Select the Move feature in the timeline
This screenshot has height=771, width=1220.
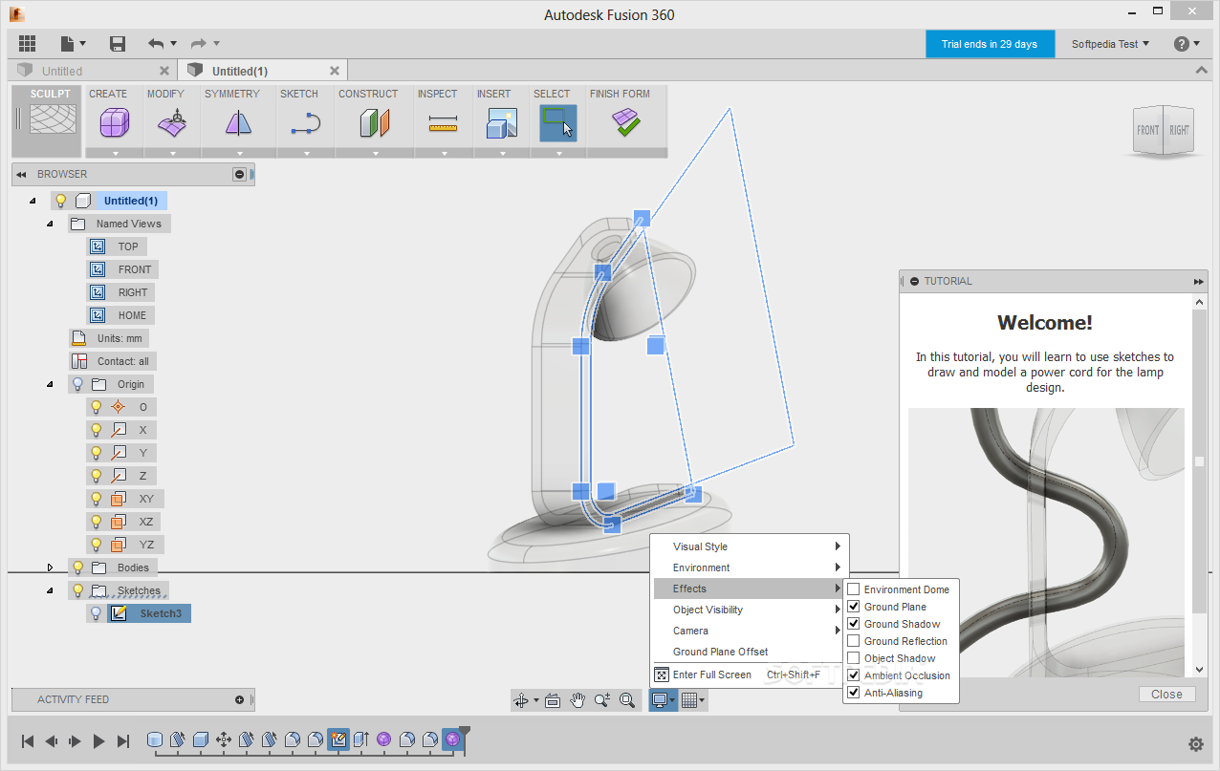pos(223,739)
